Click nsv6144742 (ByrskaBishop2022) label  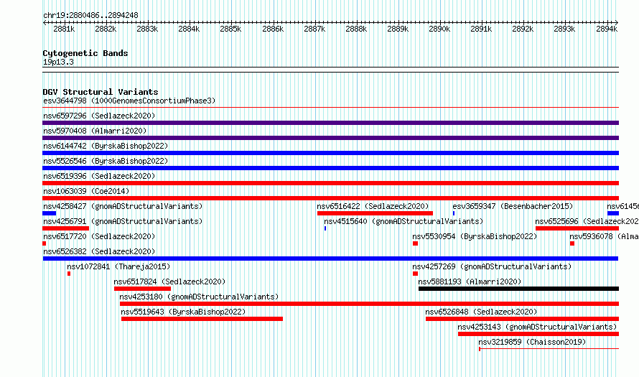click(106, 146)
